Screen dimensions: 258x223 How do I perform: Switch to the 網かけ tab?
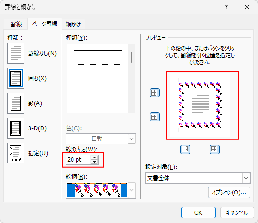coord(73,24)
